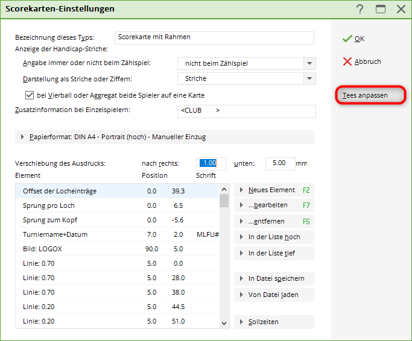
Task: Toggle Vierball oder Aggregat checkbox
Action: point(29,95)
